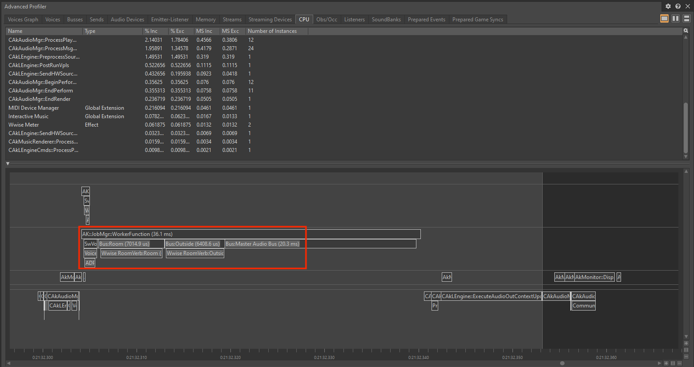Zoom in on timeline with plus icon
694x367 pixels.
(x=666, y=363)
